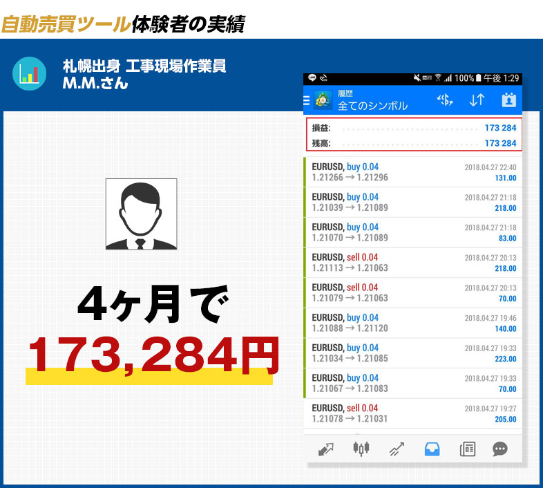Open the EURUSD buy trade with profit 131.00

413,172
